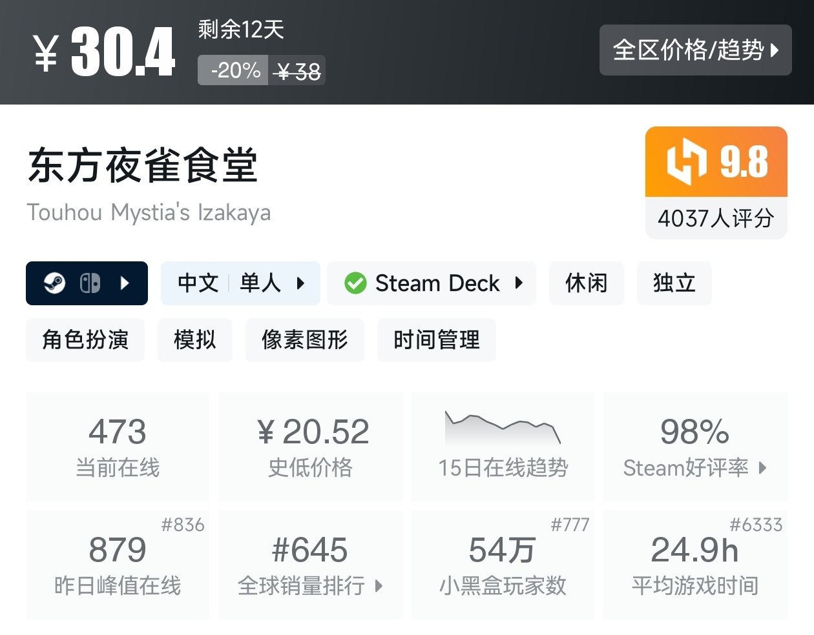Select the 时间管理 tag
Screen dimensions: 814x635
pyautogui.click(x=437, y=340)
